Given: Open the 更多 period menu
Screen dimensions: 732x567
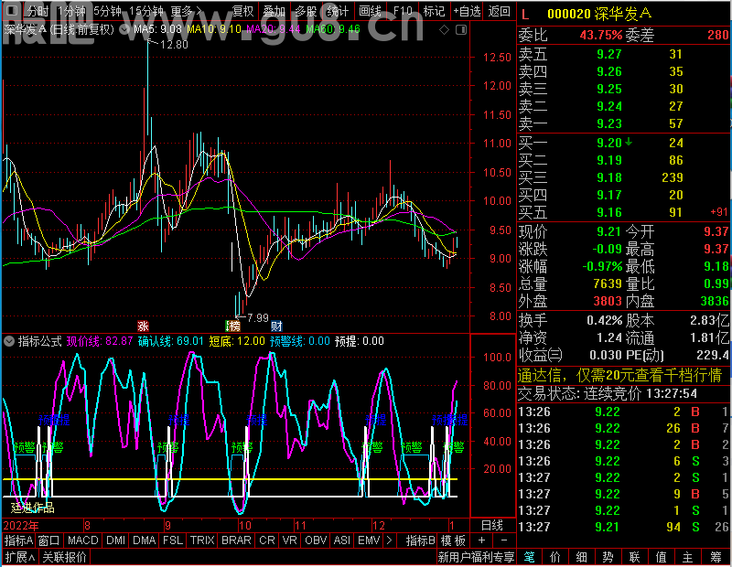Looking at the screenshot, I should (186, 11).
